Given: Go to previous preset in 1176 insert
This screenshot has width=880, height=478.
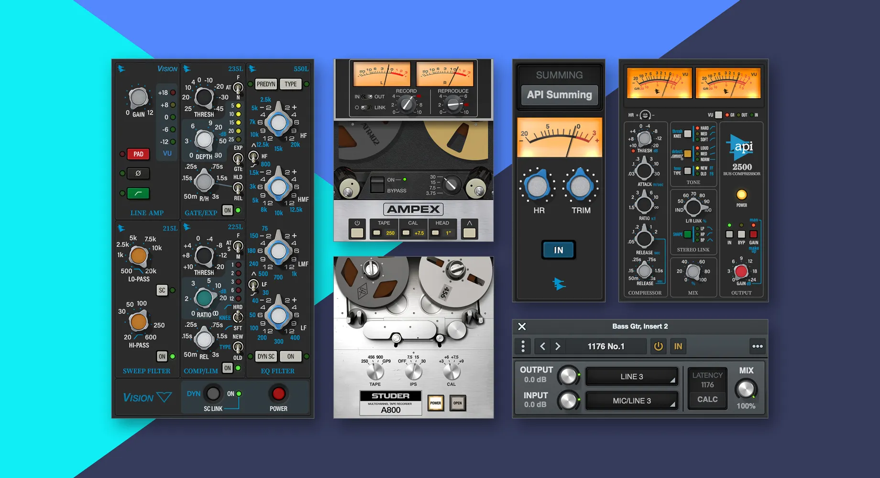Looking at the screenshot, I should [543, 346].
